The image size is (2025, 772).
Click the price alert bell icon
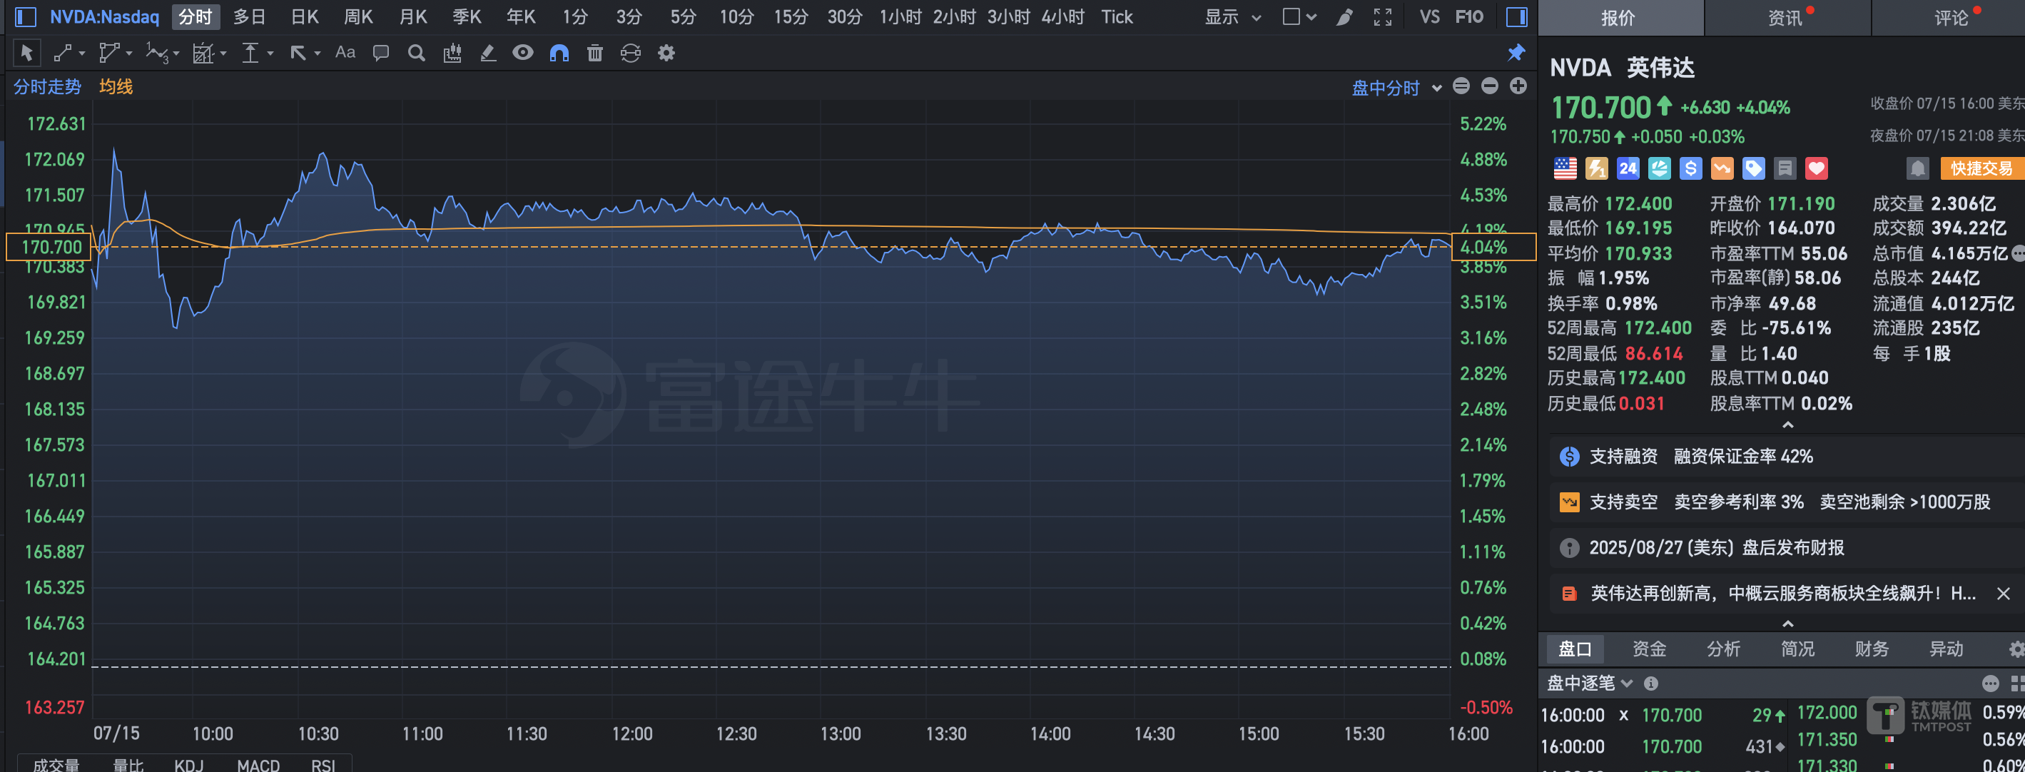click(x=1917, y=168)
